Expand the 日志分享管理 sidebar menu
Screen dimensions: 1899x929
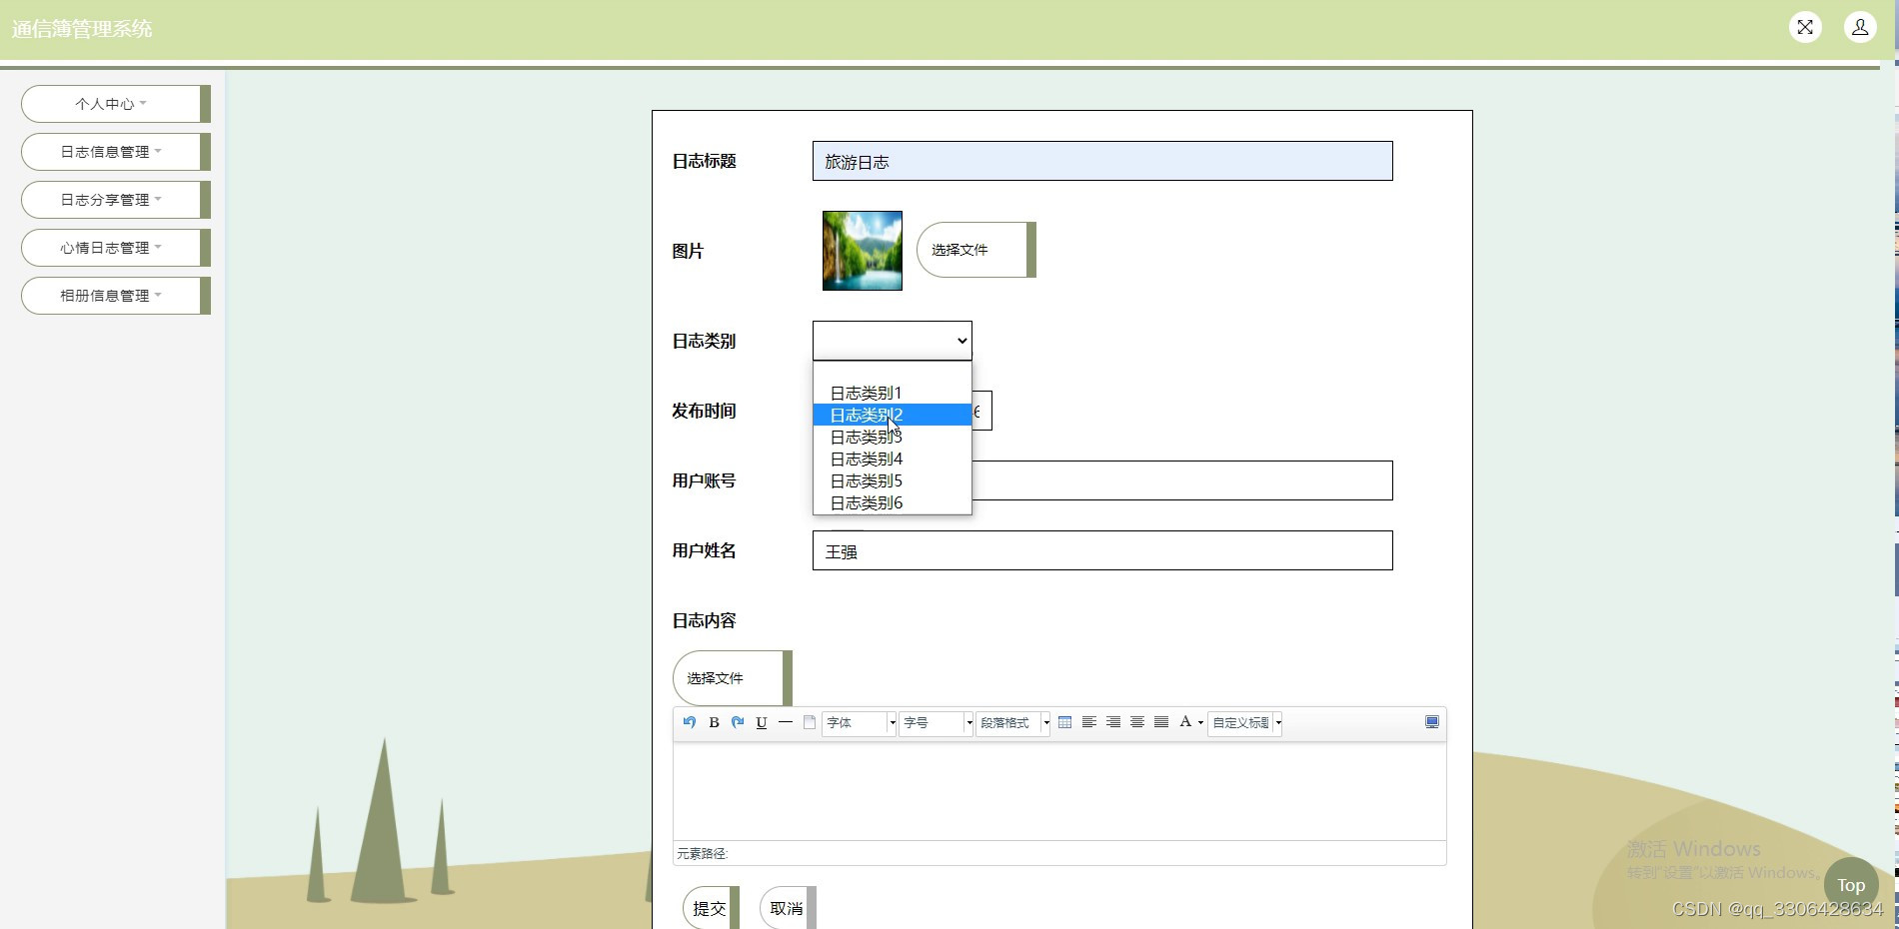point(115,200)
